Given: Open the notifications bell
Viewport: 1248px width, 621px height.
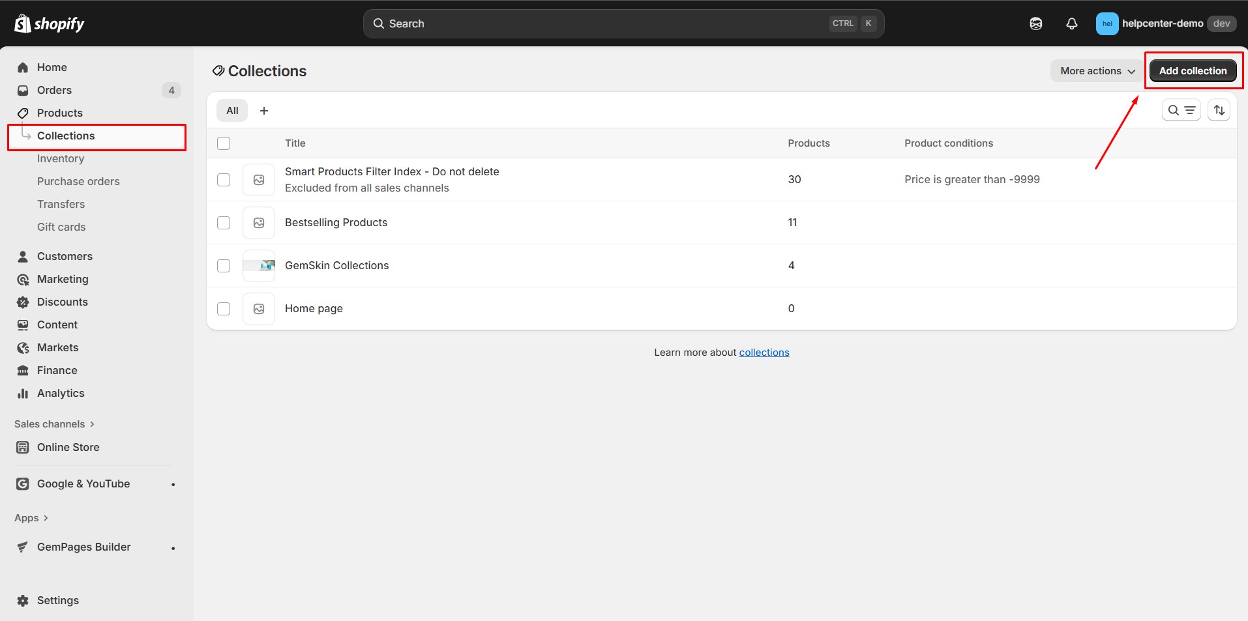Looking at the screenshot, I should click(x=1071, y=23).
